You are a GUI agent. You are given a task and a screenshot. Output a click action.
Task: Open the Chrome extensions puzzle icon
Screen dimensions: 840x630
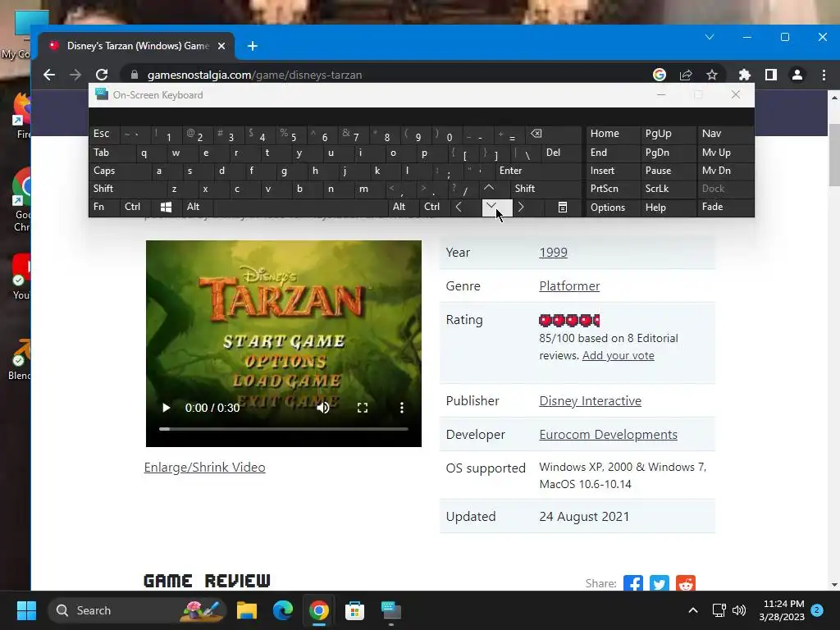tap(745, 75)
